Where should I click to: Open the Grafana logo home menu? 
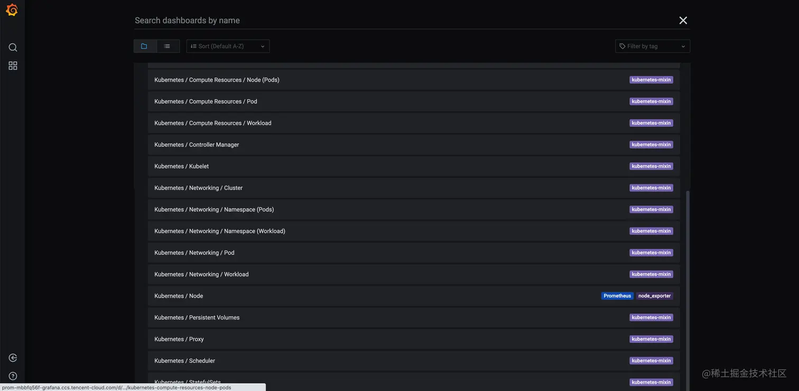12,10
